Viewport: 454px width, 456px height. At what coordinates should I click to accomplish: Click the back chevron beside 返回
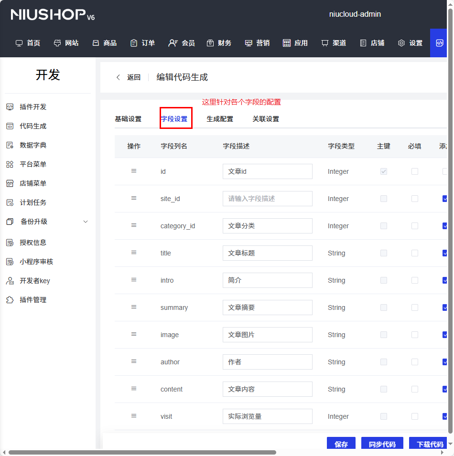(119, 77)
